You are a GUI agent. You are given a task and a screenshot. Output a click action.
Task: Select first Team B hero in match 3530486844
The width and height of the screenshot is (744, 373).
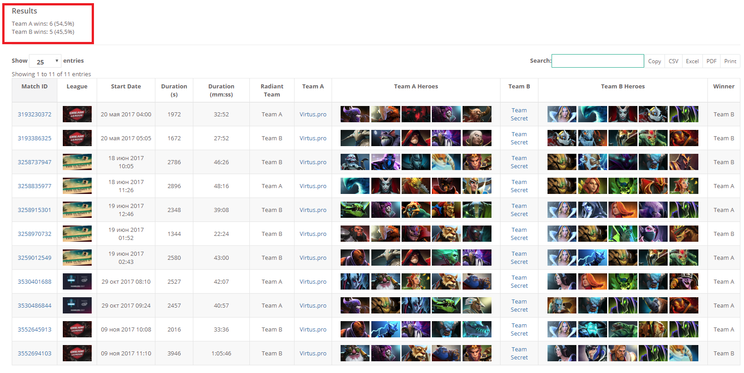562,305
